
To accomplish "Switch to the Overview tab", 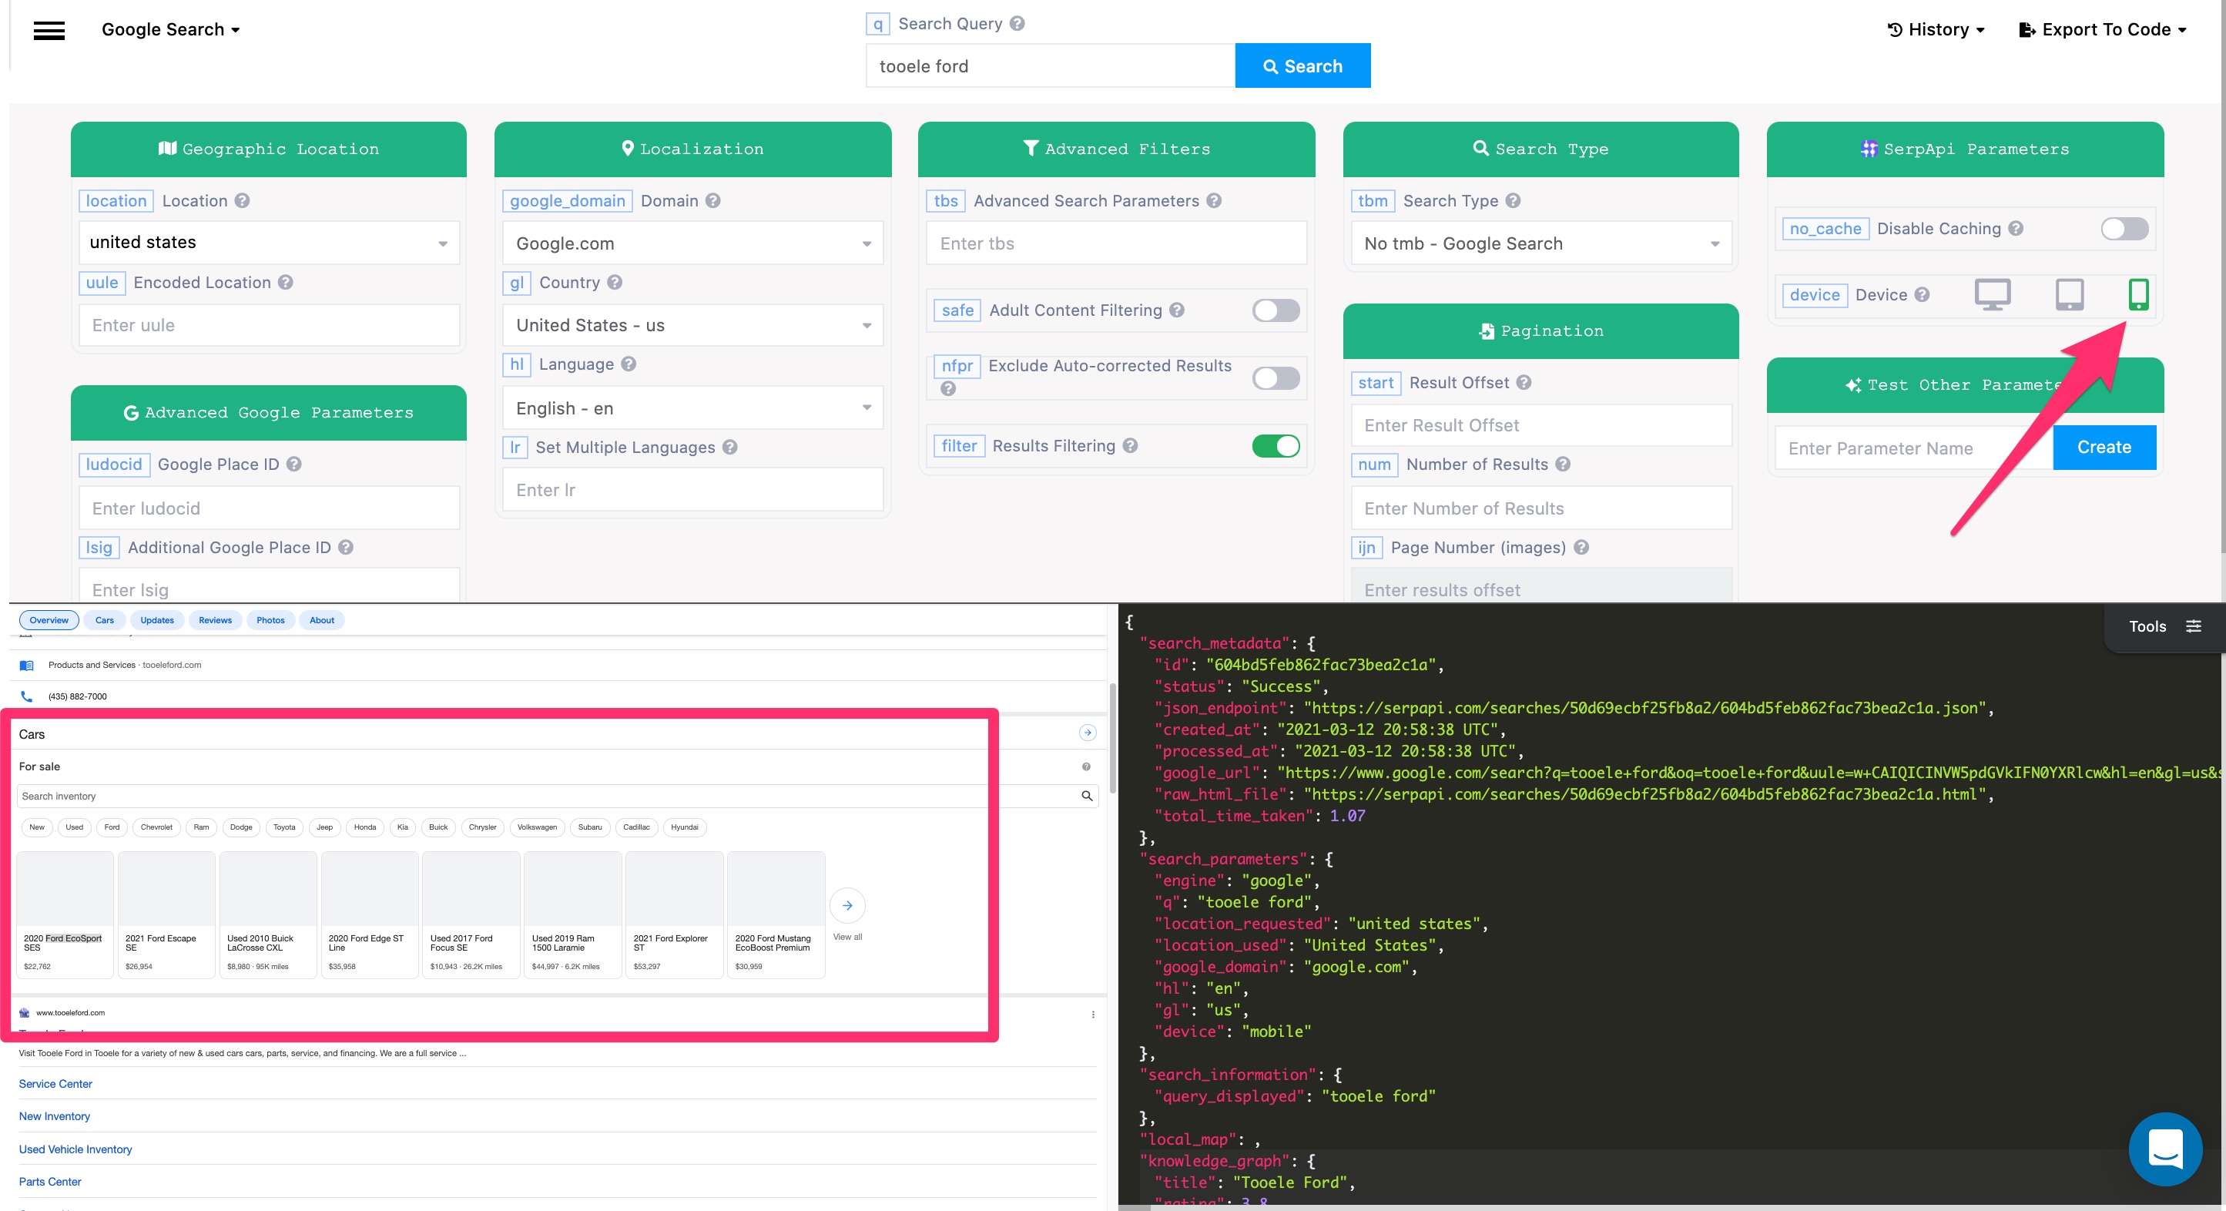I will pos(49,621).
